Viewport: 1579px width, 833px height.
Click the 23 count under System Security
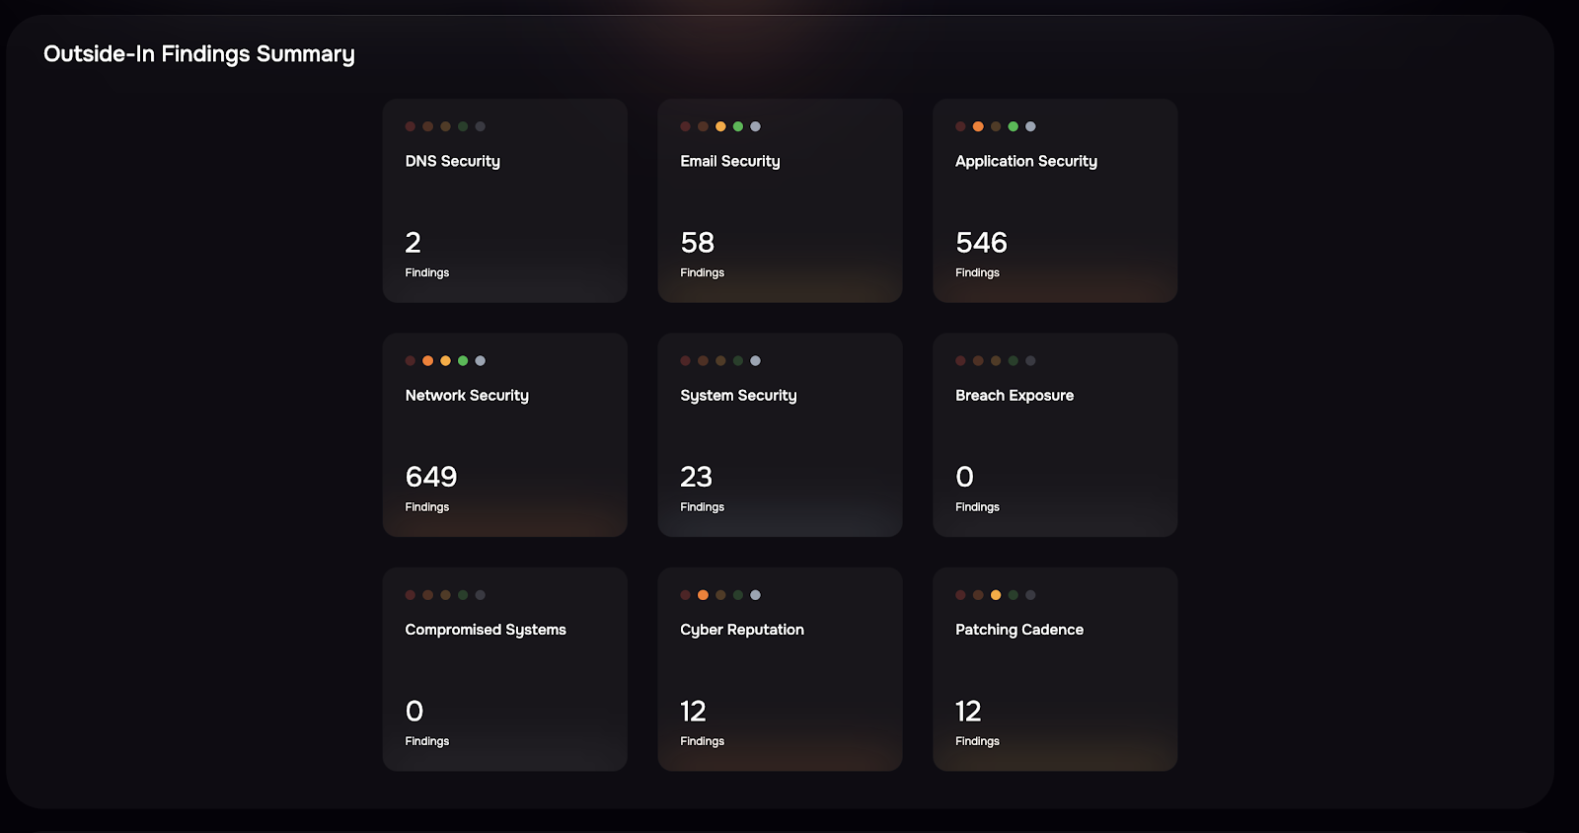[x=696, y=477]
